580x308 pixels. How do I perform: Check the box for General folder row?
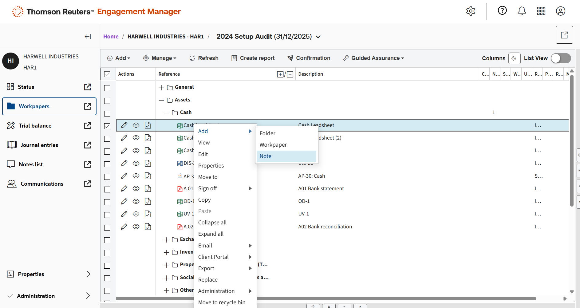tap(107, 88)
